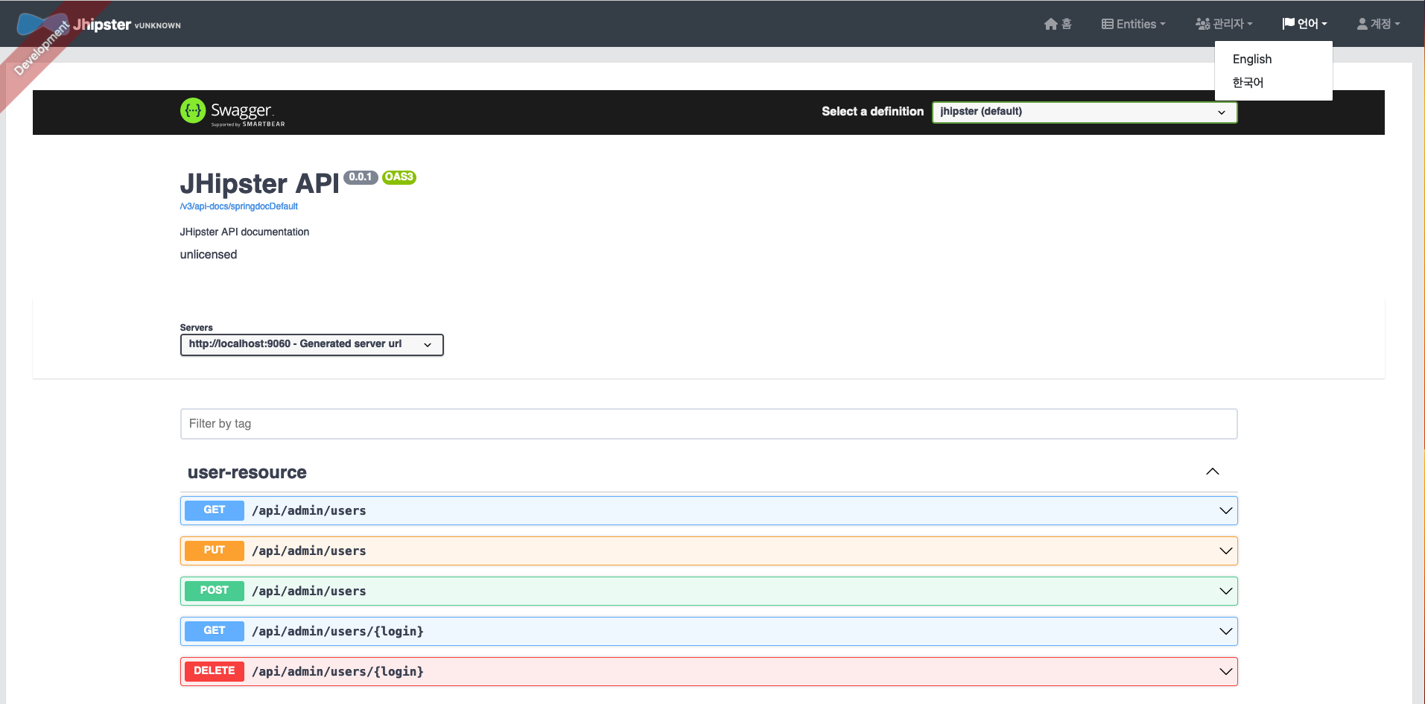Viewport: 1425px width, 704px height.
Task: Expand DELETE /api/admin/users/{login} chevron
Action: (x=1225, y=671)
